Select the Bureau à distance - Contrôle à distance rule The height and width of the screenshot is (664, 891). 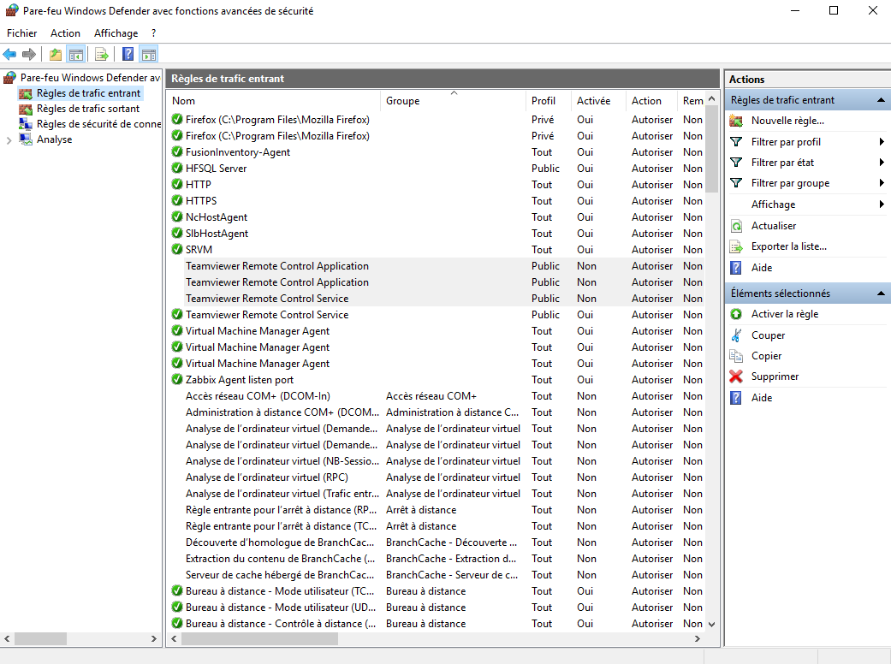281,624
